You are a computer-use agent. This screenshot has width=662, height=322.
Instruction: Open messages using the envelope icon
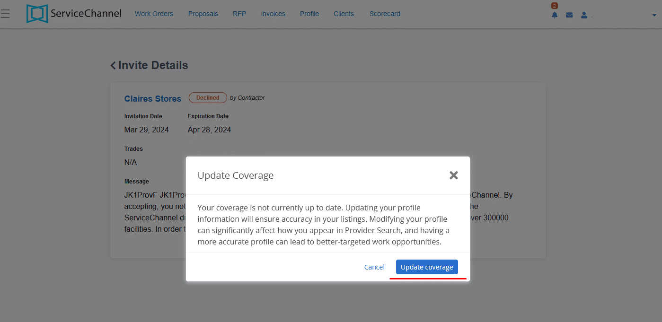(x=569, y=15)
